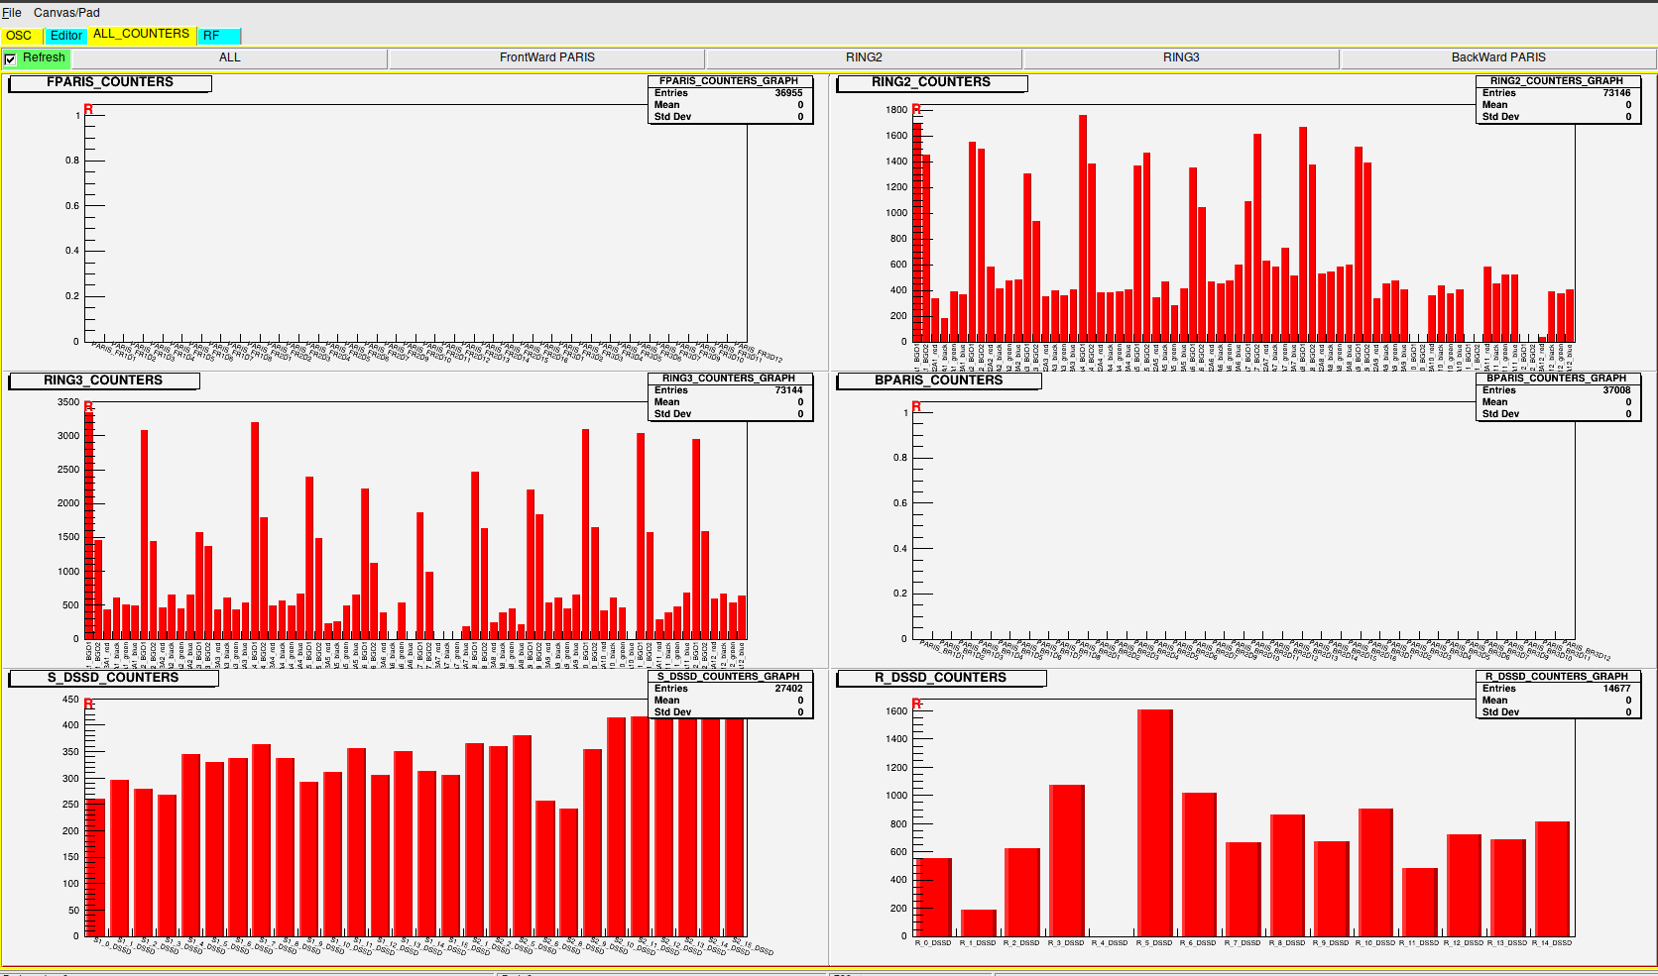Open the File menu
This screenshot has width=1658, height=976.
pos(12,13)
